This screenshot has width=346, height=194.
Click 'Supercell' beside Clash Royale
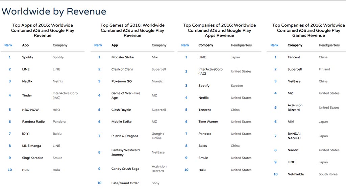159,110
